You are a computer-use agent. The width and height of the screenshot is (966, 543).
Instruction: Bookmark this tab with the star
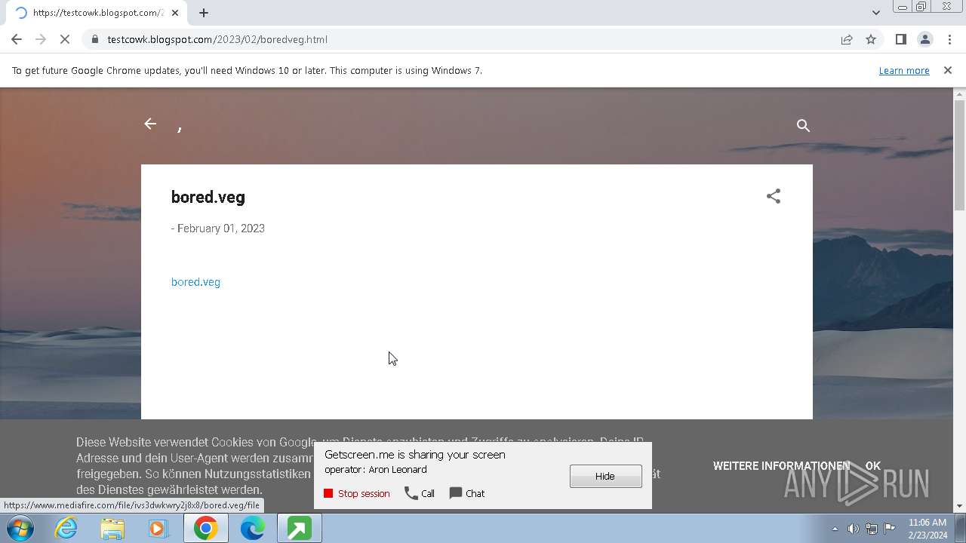coord(871,39)
